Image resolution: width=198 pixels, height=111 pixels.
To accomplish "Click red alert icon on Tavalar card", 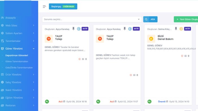I will (79, 59).
